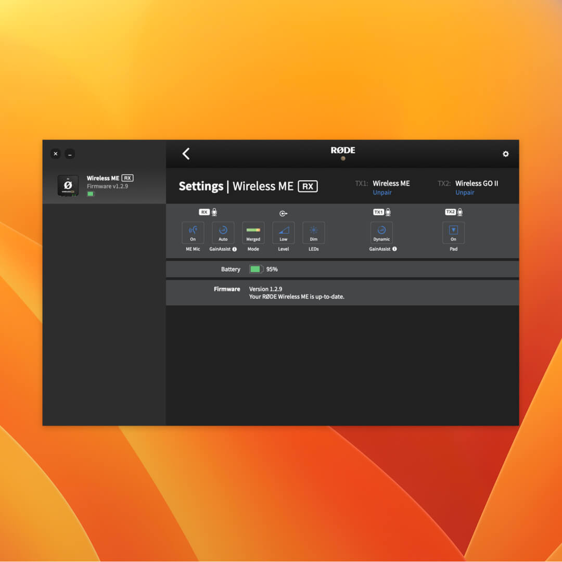
Task: Click the RX GainAssist Auto button
Action: [x=223, y=233]
